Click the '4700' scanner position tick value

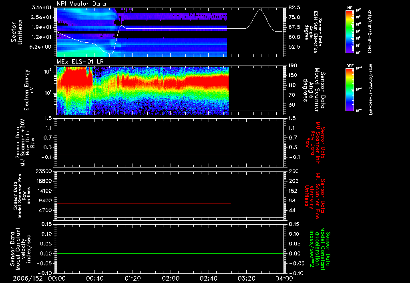click(45, 210)
